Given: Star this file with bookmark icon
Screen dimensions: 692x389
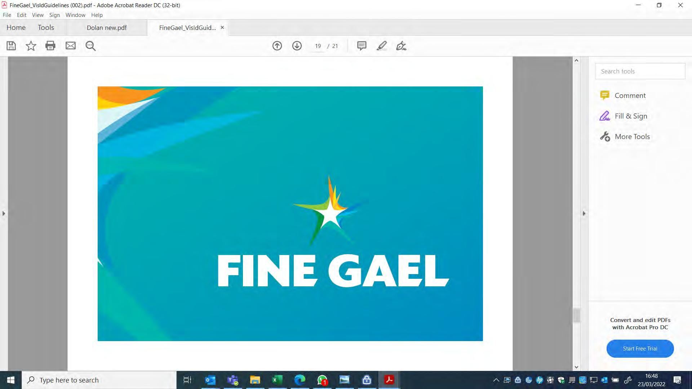Looking at the screenshot, I should click(31, 46).
